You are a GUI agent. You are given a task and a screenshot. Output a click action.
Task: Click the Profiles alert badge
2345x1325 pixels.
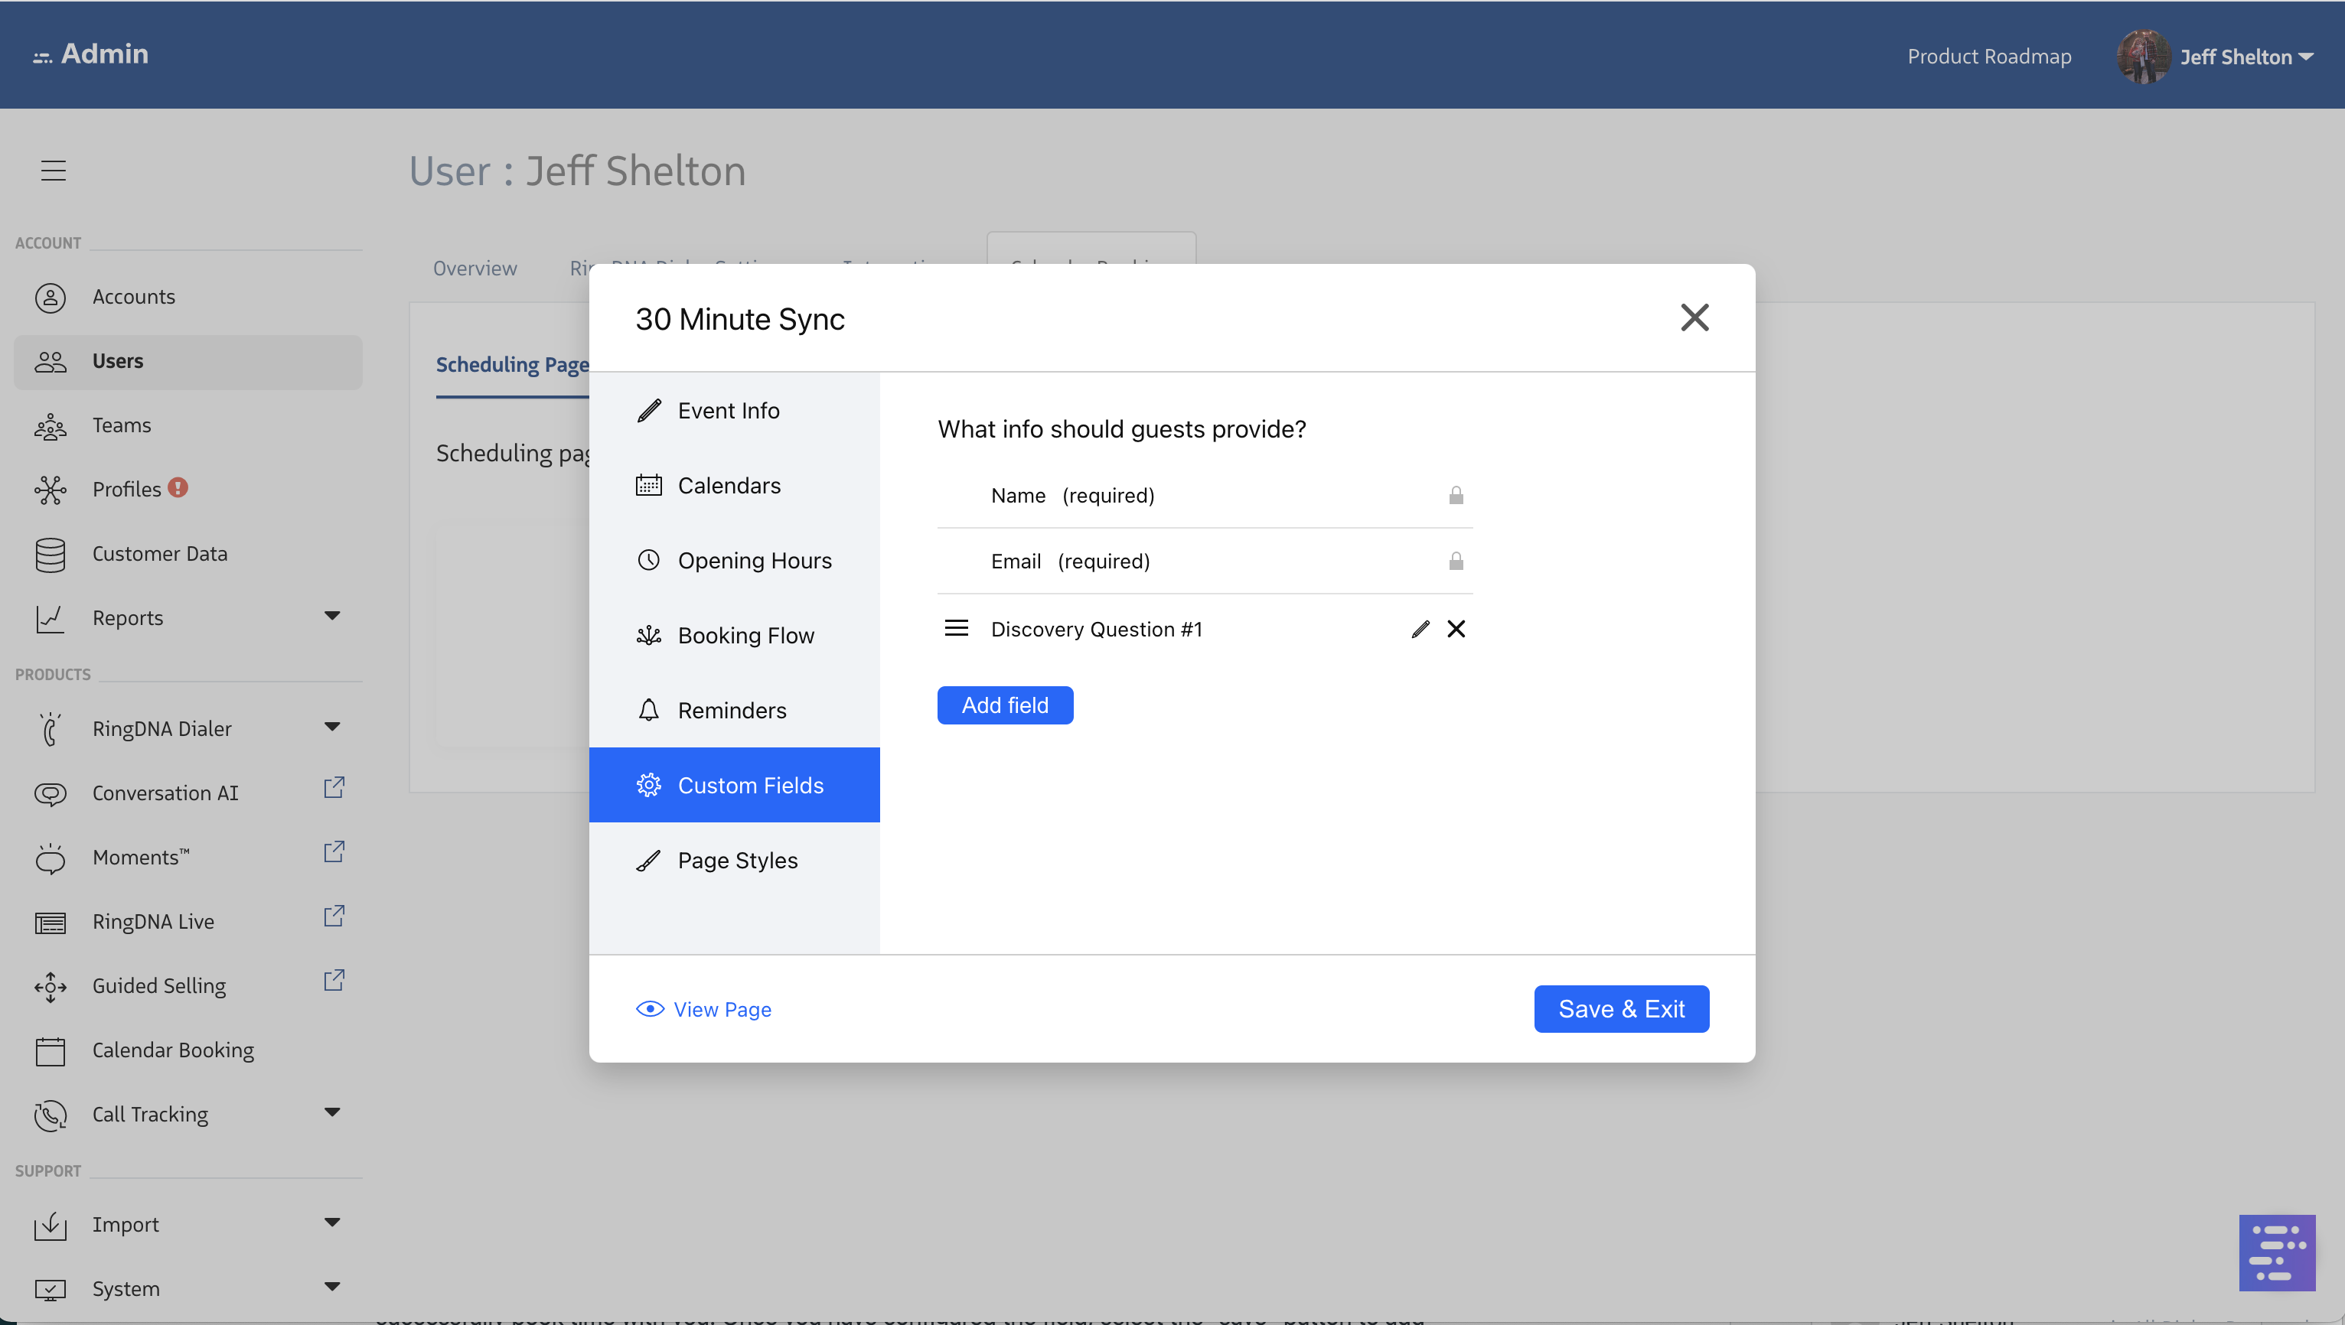tap(178, 488)
